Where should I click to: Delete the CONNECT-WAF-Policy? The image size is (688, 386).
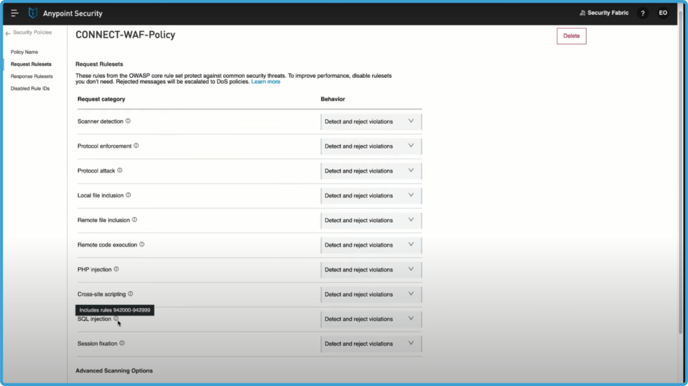(x=571, y=36)
